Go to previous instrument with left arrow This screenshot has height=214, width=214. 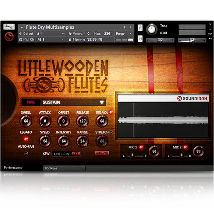pyautogui.click(x=124, y=27)
